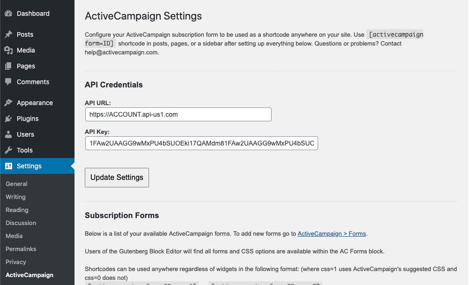Click the Comments speech bubble icon
Screen dimensions: 469x285
(x=8, y=82)
